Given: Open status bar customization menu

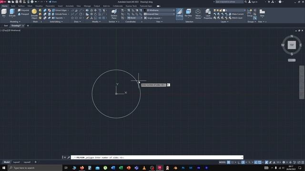Looking at the screenshot, I should coord(303,162).
